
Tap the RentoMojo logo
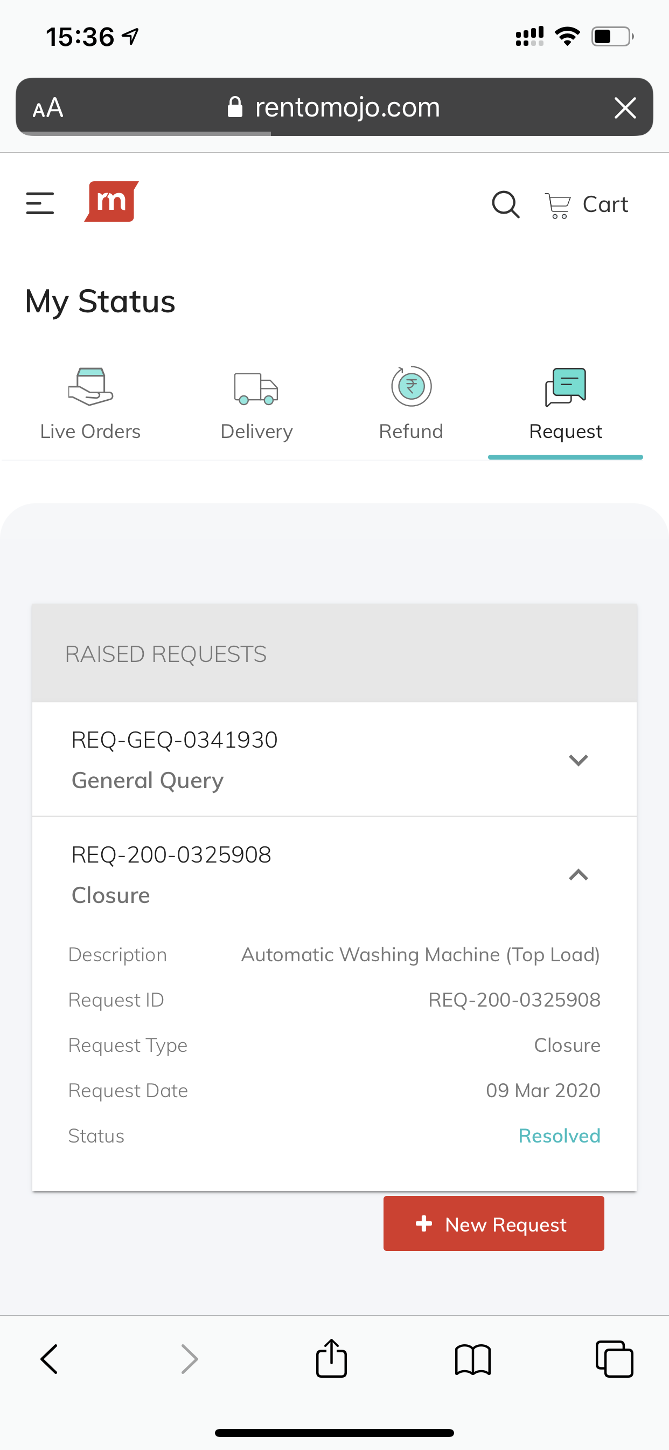click(x=111, y=202)
